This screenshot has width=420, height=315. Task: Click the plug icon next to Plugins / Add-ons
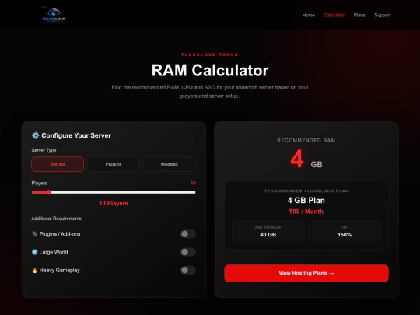tap(34, 234)
